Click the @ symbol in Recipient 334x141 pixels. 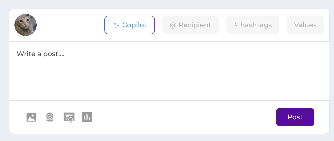click(x=172, y=25)
